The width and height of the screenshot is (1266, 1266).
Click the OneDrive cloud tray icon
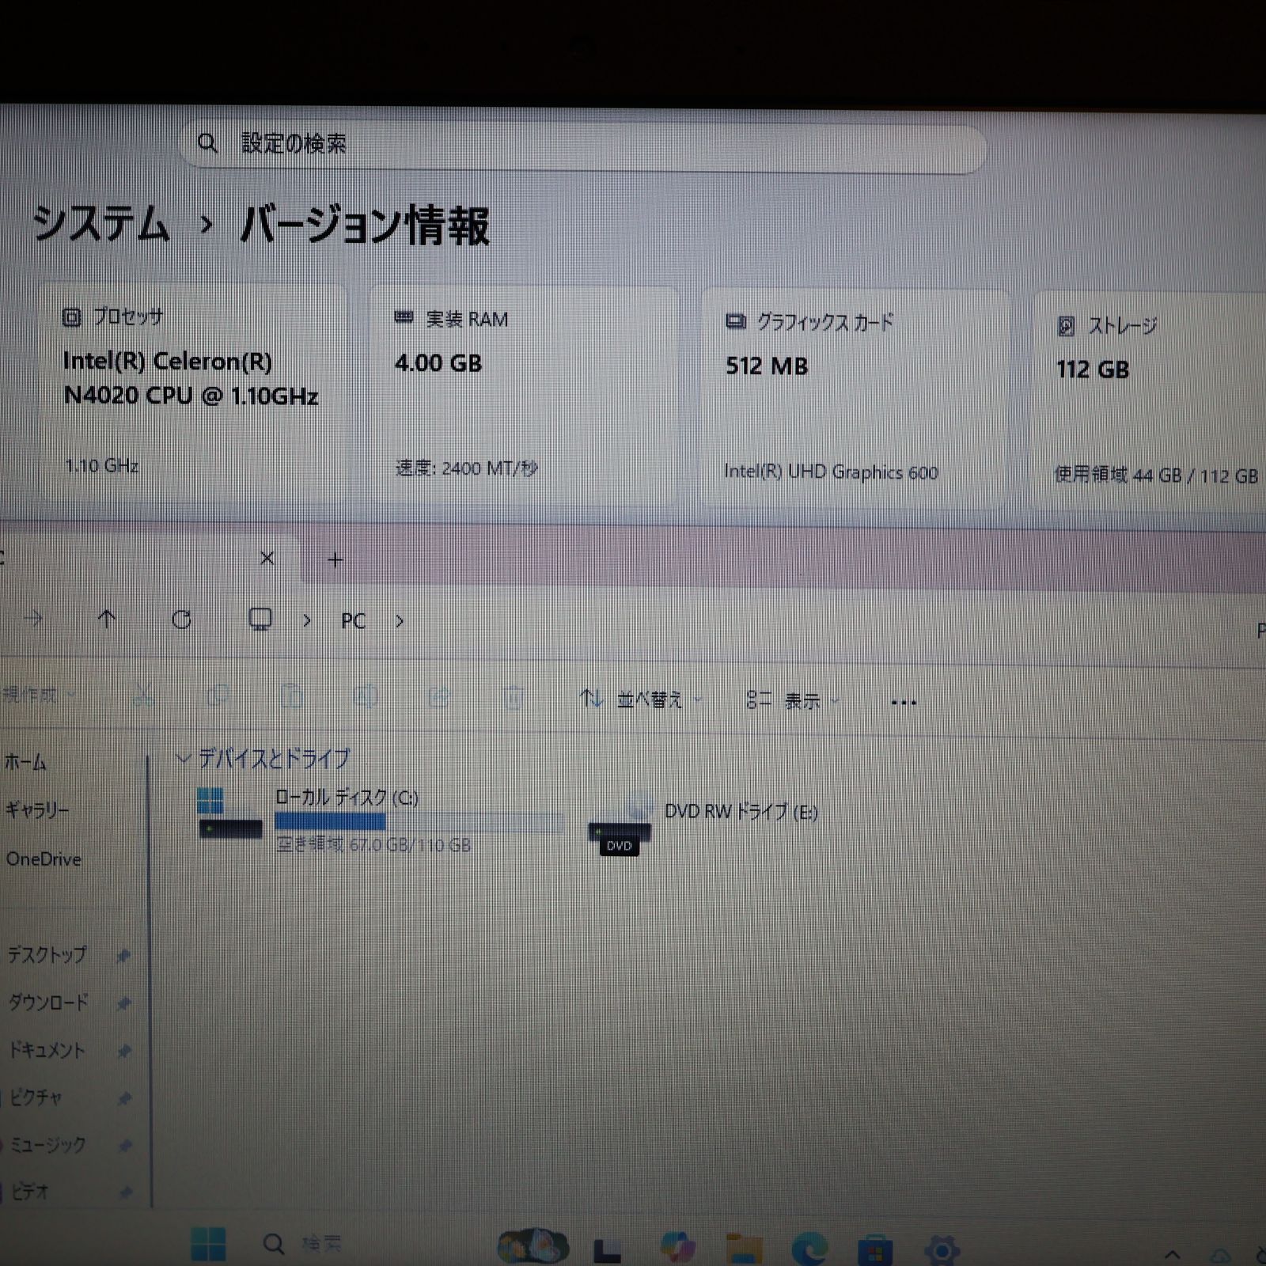coord(1220,1256)
